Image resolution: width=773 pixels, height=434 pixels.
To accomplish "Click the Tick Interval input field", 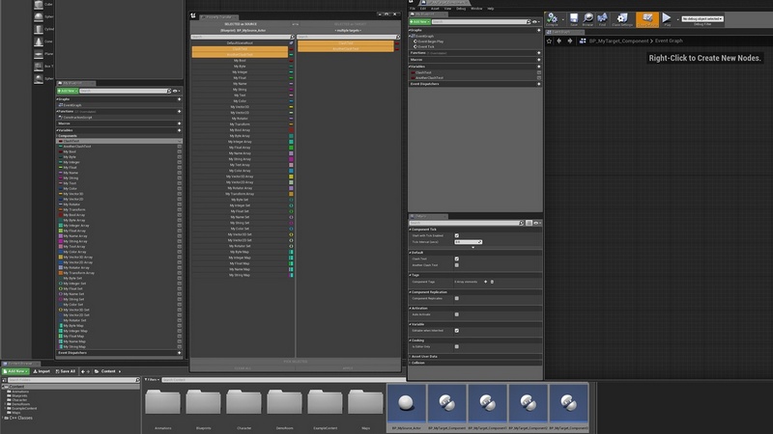I will pos(468,242).
